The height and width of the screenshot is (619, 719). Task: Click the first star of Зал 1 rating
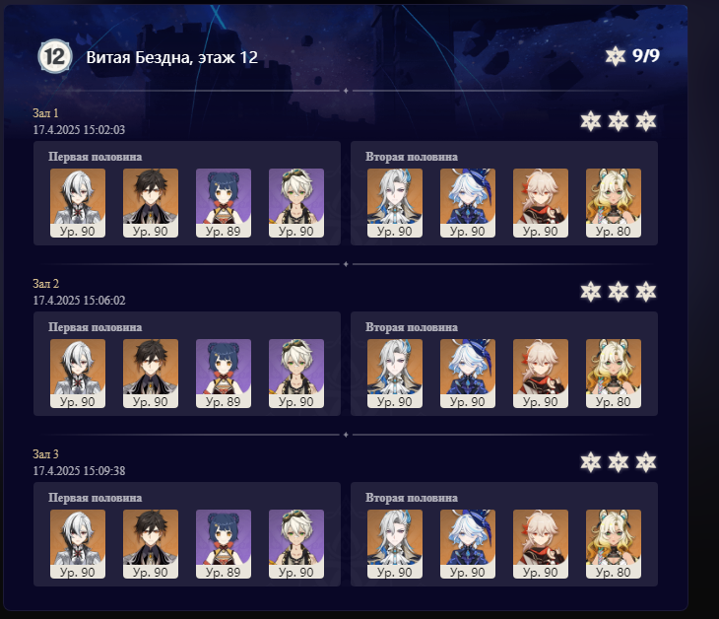pyautogui.click(x=591, y=121)
